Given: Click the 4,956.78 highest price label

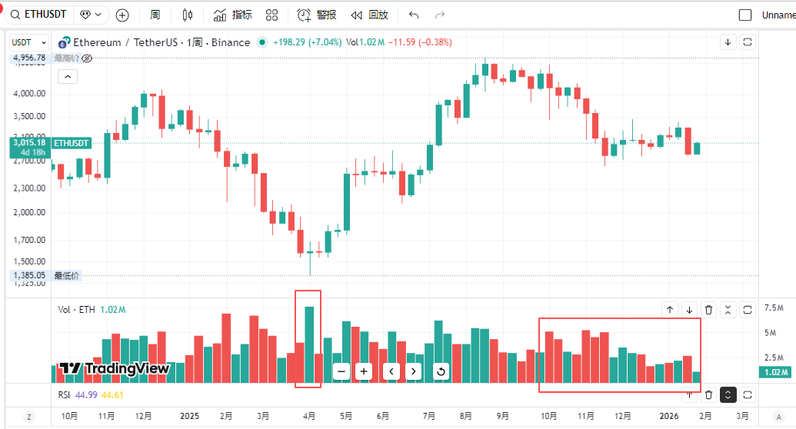Looking at the screenshot, I should pyautogui.click(x=29, y=58).
